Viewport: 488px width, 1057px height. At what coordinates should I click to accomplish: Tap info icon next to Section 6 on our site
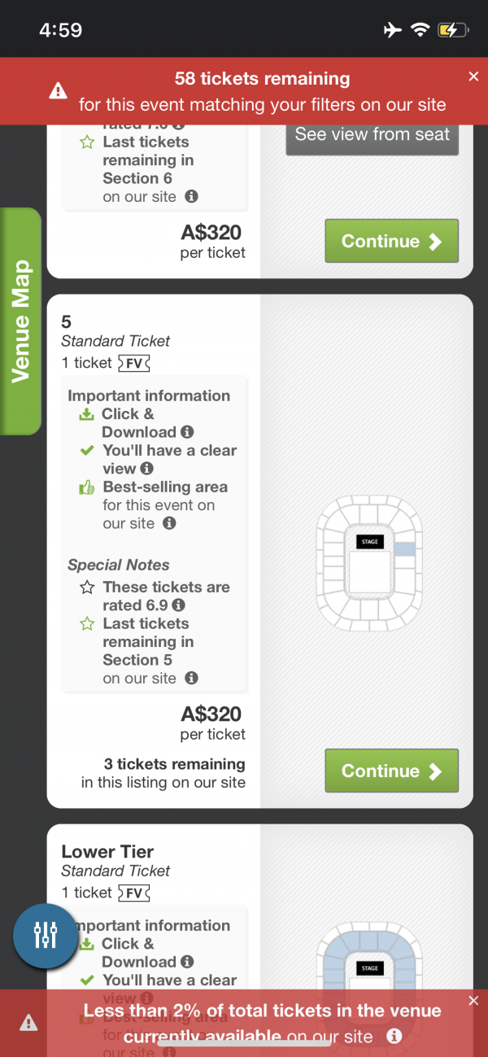191,197
